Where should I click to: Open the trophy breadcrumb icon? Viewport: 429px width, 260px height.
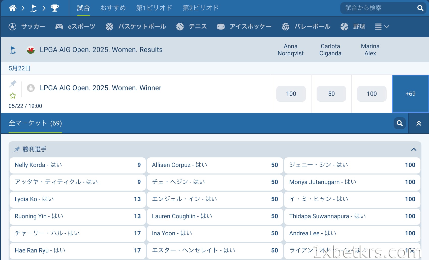pos(55,8)
